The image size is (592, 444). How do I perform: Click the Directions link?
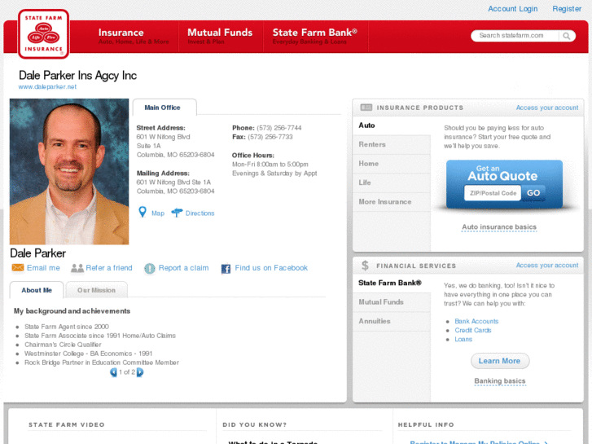tap(200, 213)
